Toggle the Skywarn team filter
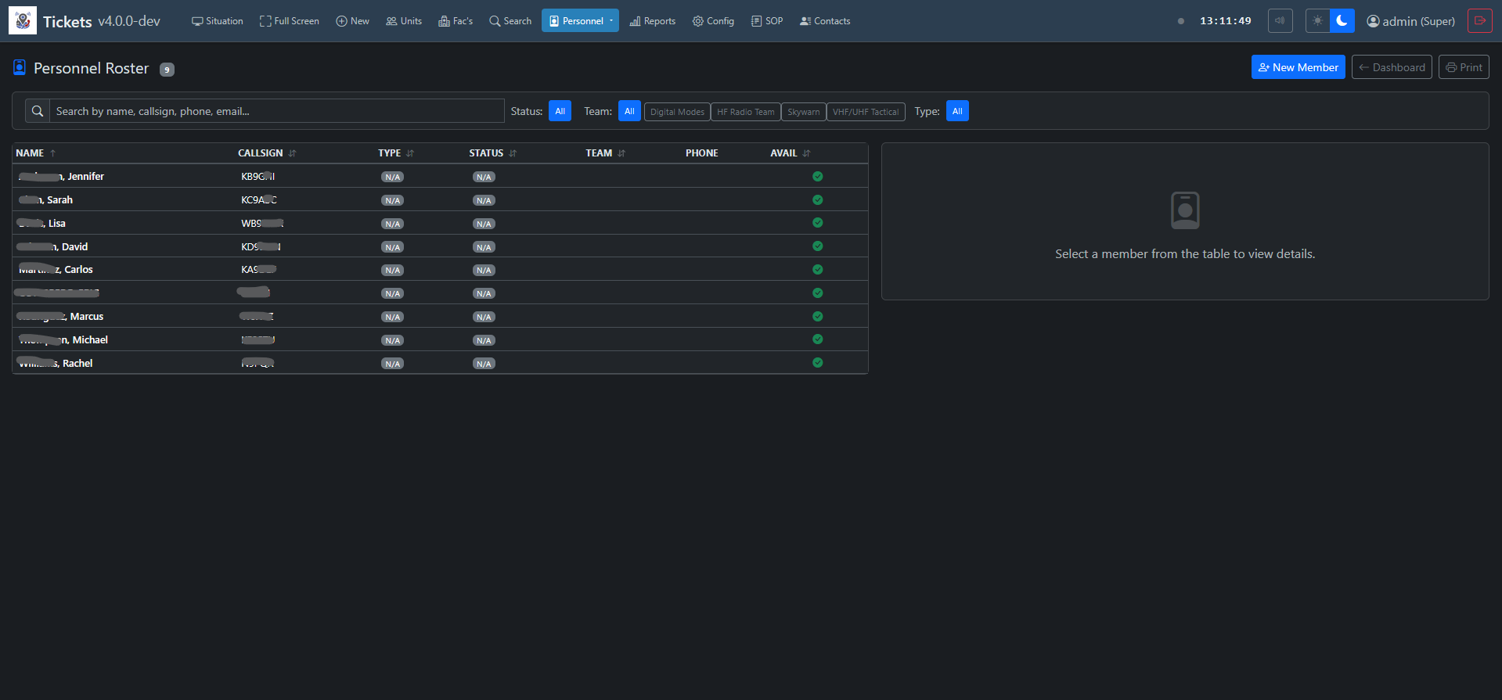This screenshot has height=700, width=1502. pyautogui.click(x=803, y=112)
